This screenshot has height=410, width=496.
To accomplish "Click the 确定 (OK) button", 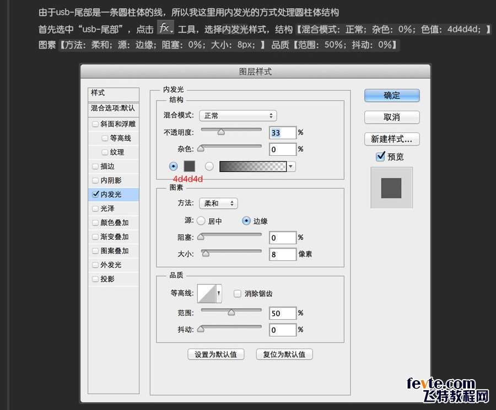I will tap(392, 95).
